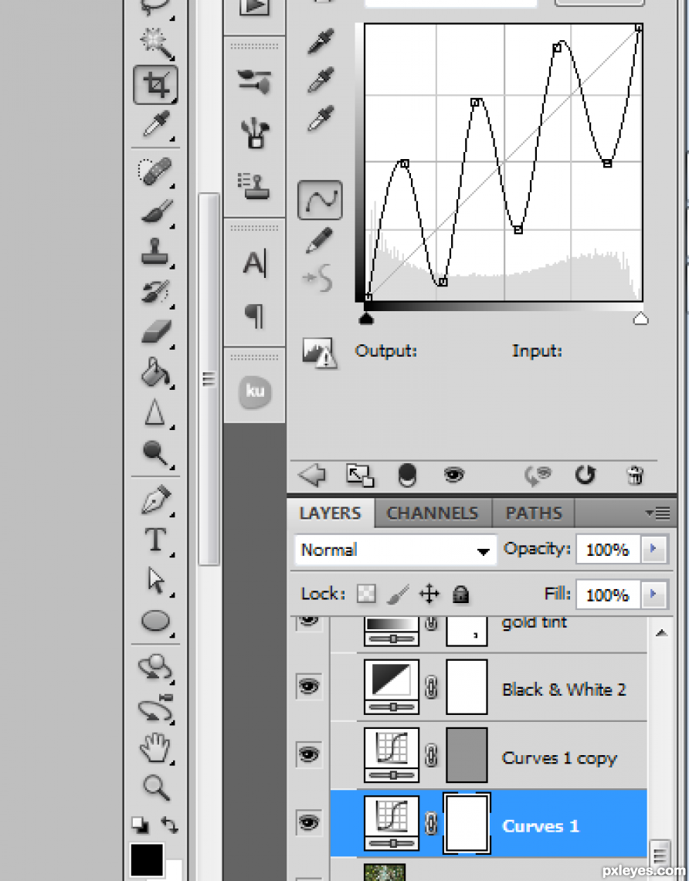The image size is (689, 881).
Task: Select the Paint Bucket tool
Action: tap(156, 372)
